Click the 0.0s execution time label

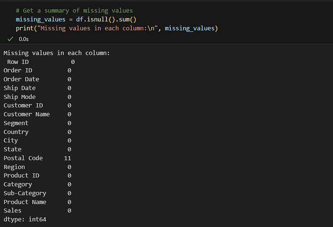[x=24, y=39]
